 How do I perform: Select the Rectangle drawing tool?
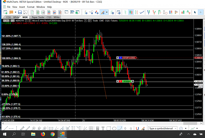click(x=109, y=128)
